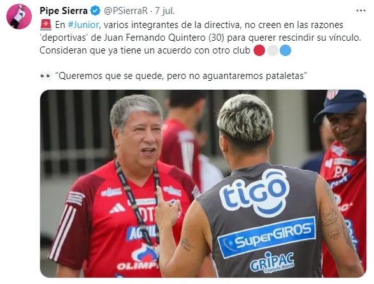Open the tweet's three-dot more menu
Viewport: 374px width, 284px height.
[361, 11]
